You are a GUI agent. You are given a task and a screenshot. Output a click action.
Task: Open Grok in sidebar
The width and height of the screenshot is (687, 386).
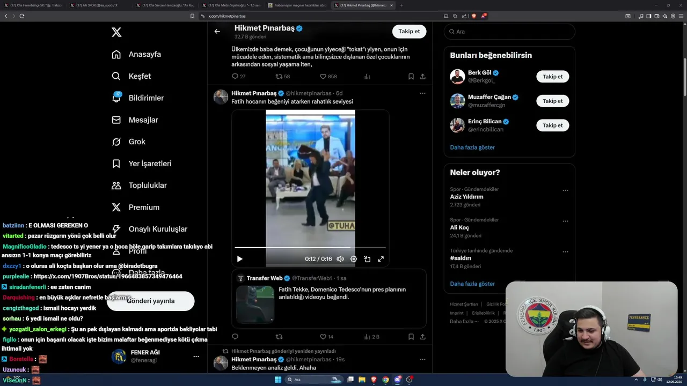[128, 142]
